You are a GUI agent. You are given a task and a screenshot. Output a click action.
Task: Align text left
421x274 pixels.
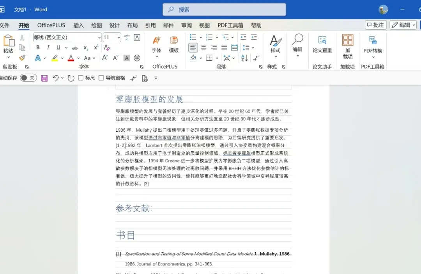[x=193, y=48]
